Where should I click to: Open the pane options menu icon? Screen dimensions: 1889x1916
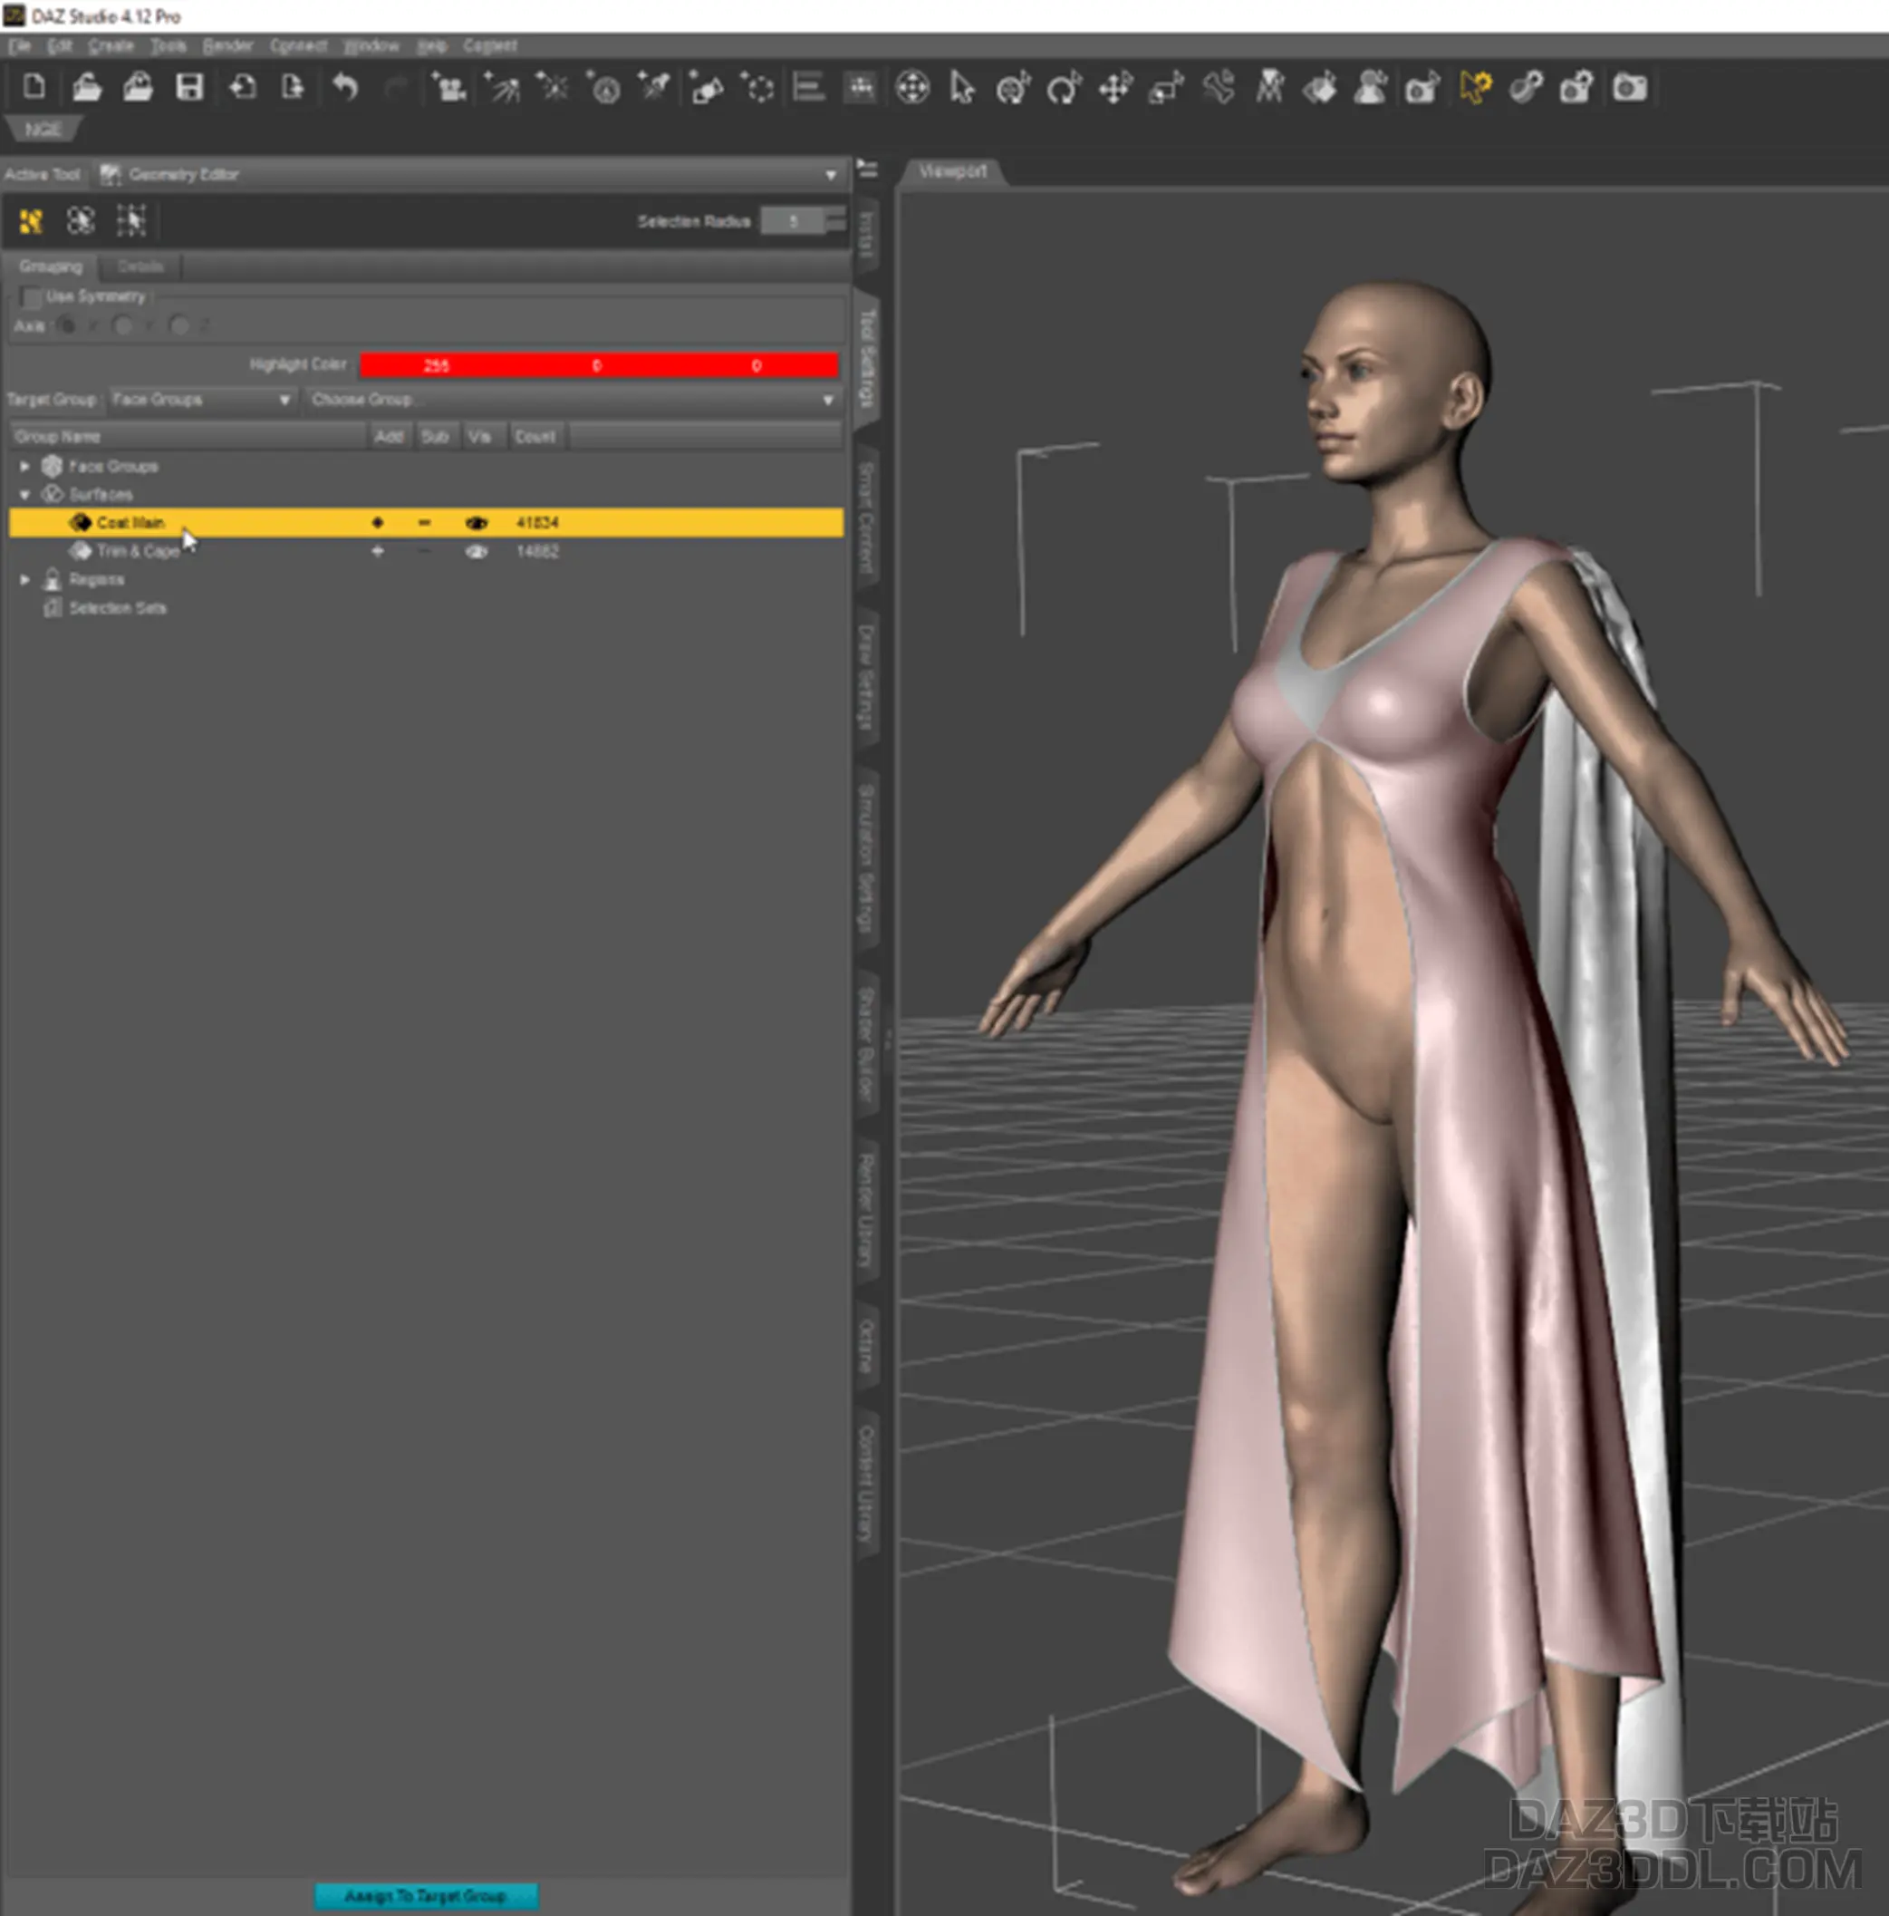point(868,170)
